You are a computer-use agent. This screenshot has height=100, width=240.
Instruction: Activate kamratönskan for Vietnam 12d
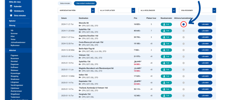[183, 56]
